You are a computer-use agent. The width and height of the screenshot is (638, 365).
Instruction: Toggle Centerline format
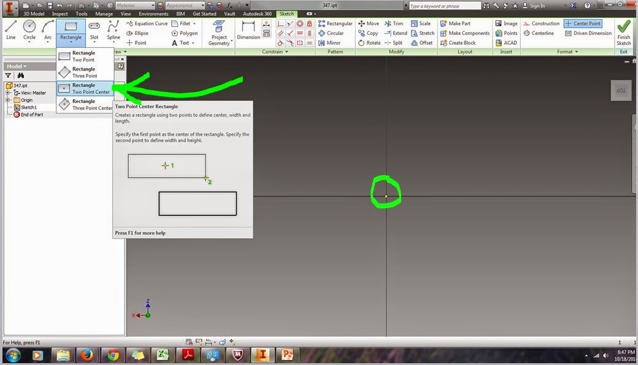[x=539, y=33]
